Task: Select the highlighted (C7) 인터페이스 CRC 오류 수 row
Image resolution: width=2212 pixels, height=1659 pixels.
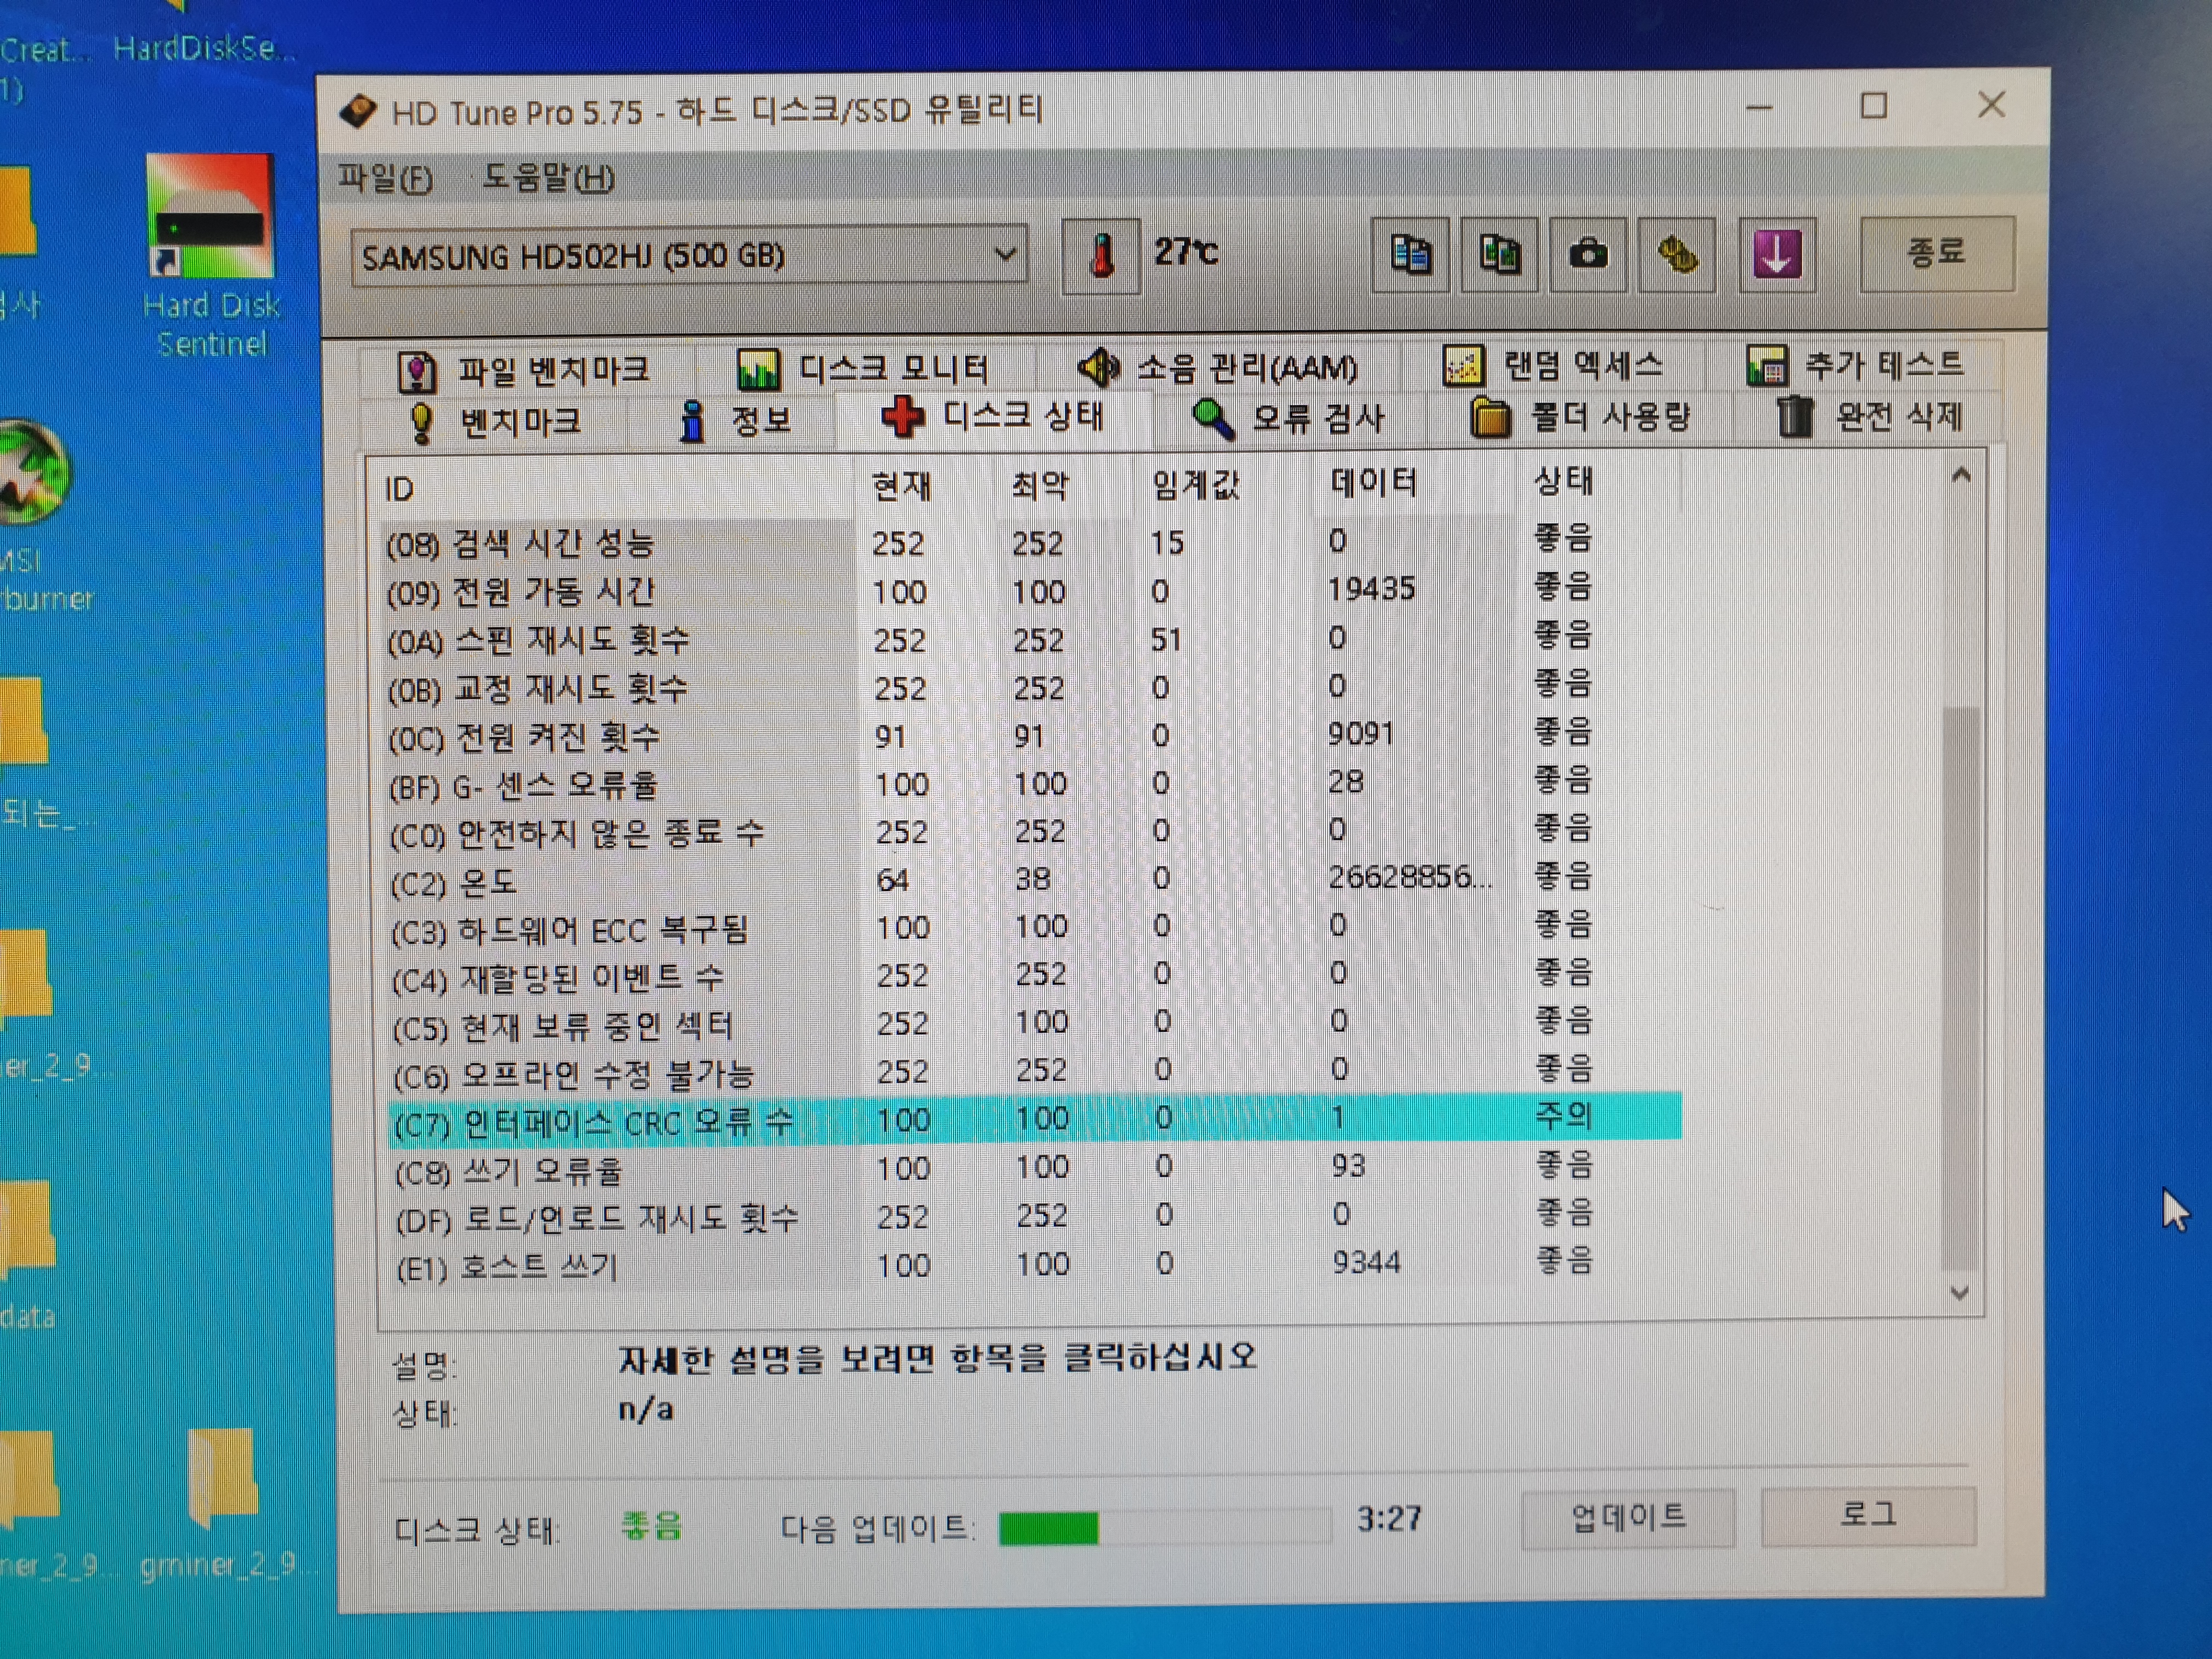Action: coord(1034,1120)
